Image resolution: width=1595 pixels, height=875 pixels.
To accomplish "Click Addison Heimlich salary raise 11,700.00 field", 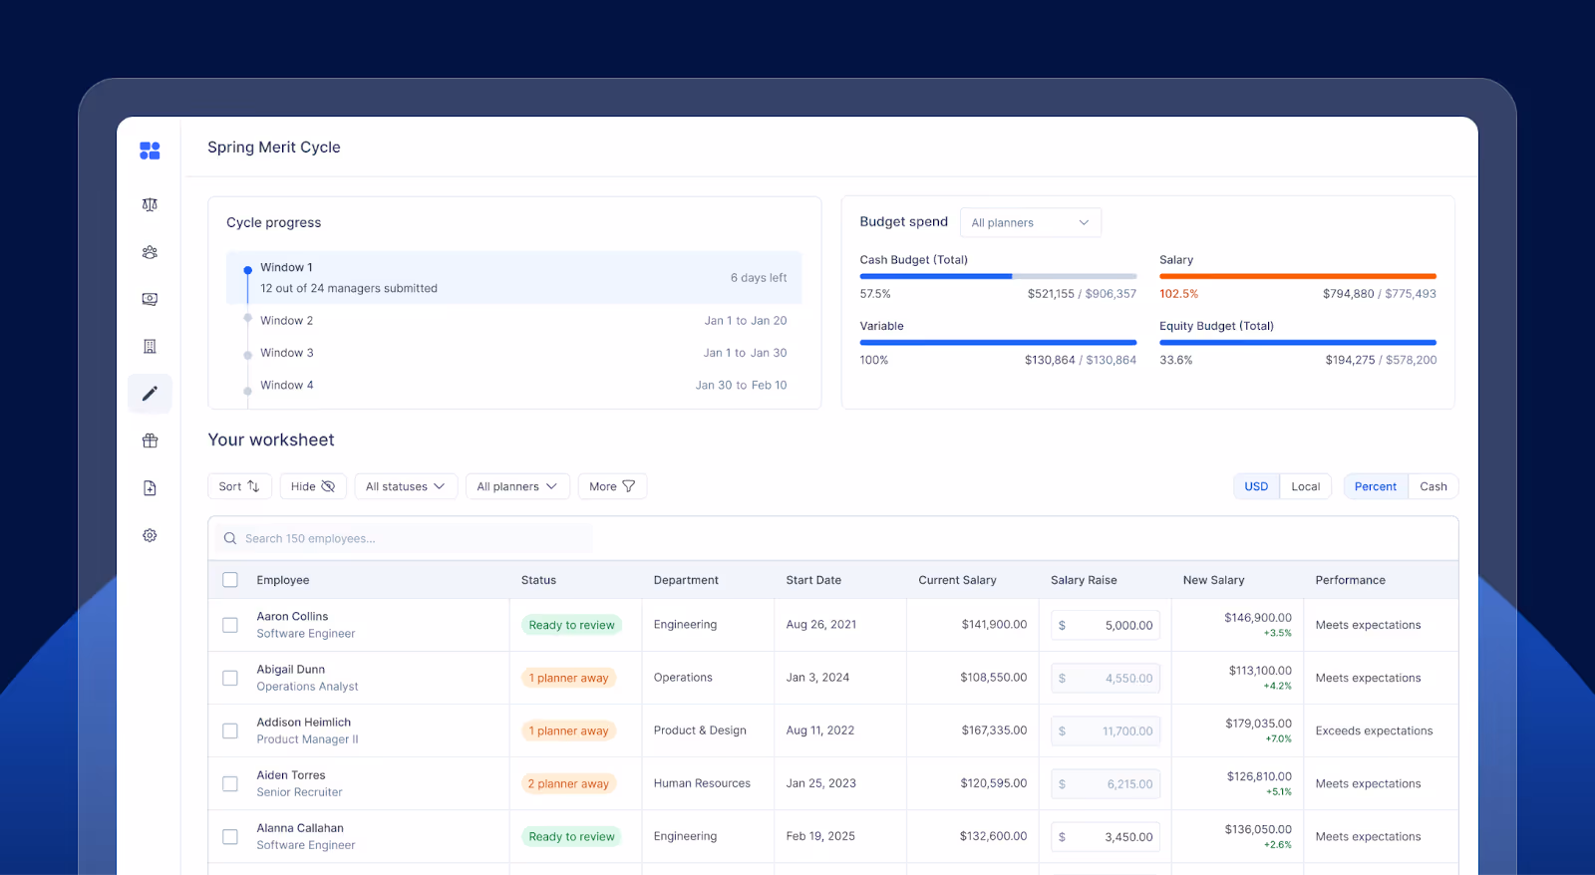I will click(x=1106, y=730).
